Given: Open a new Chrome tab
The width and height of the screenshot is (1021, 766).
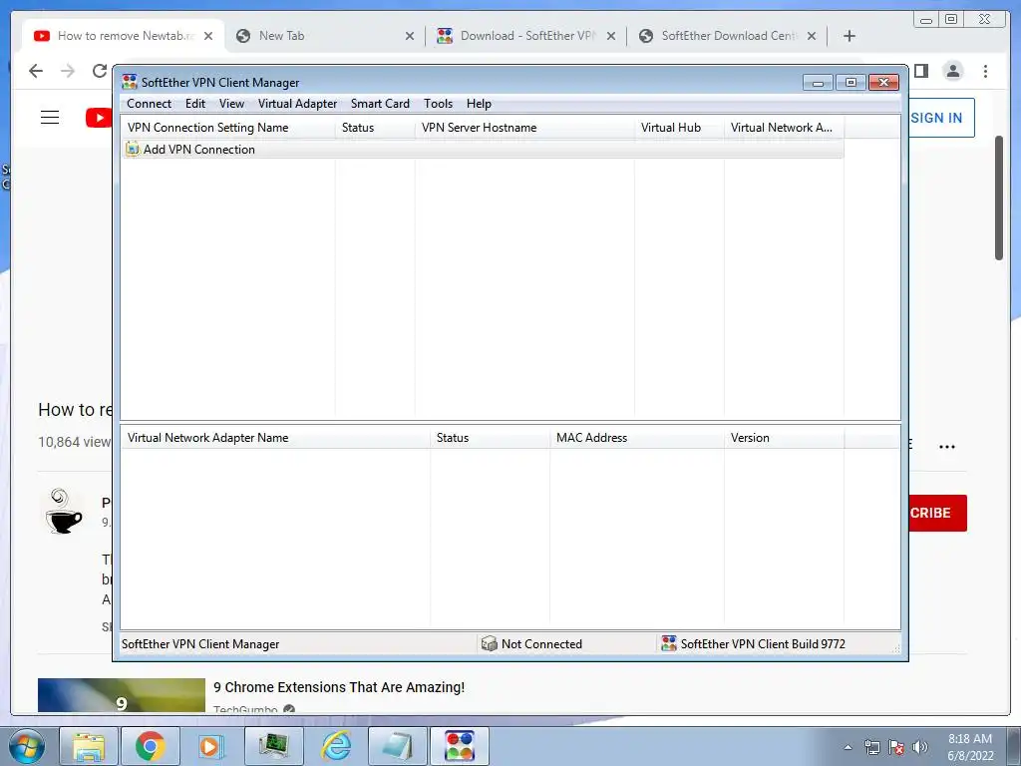Looking at the screenshot, I should 850,36.
